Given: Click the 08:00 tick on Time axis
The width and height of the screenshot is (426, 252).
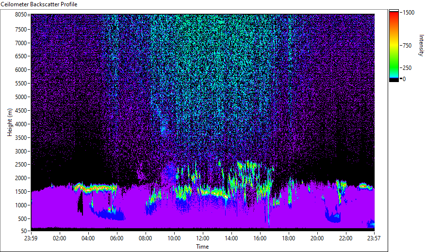Looking at the screenshot, I should [146, 238].
